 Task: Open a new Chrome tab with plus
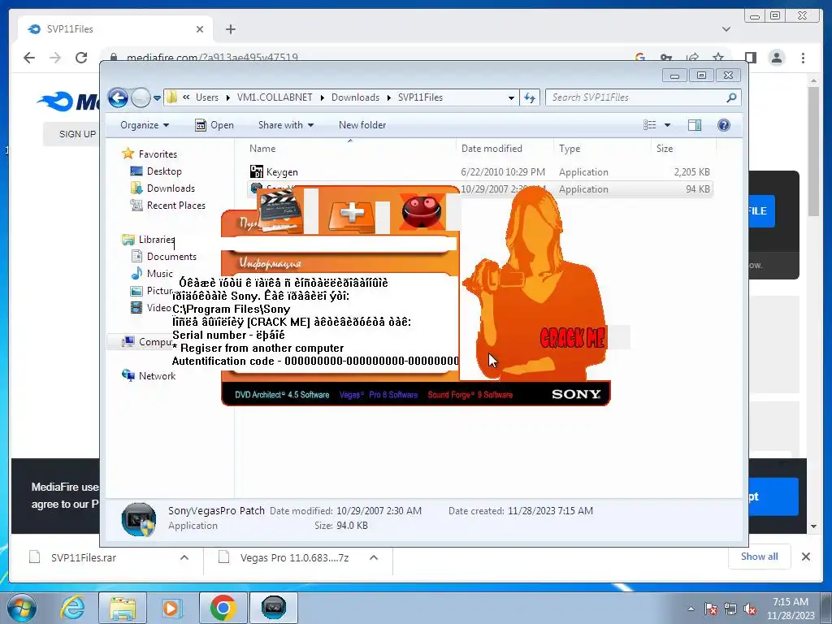click(230, 29)
